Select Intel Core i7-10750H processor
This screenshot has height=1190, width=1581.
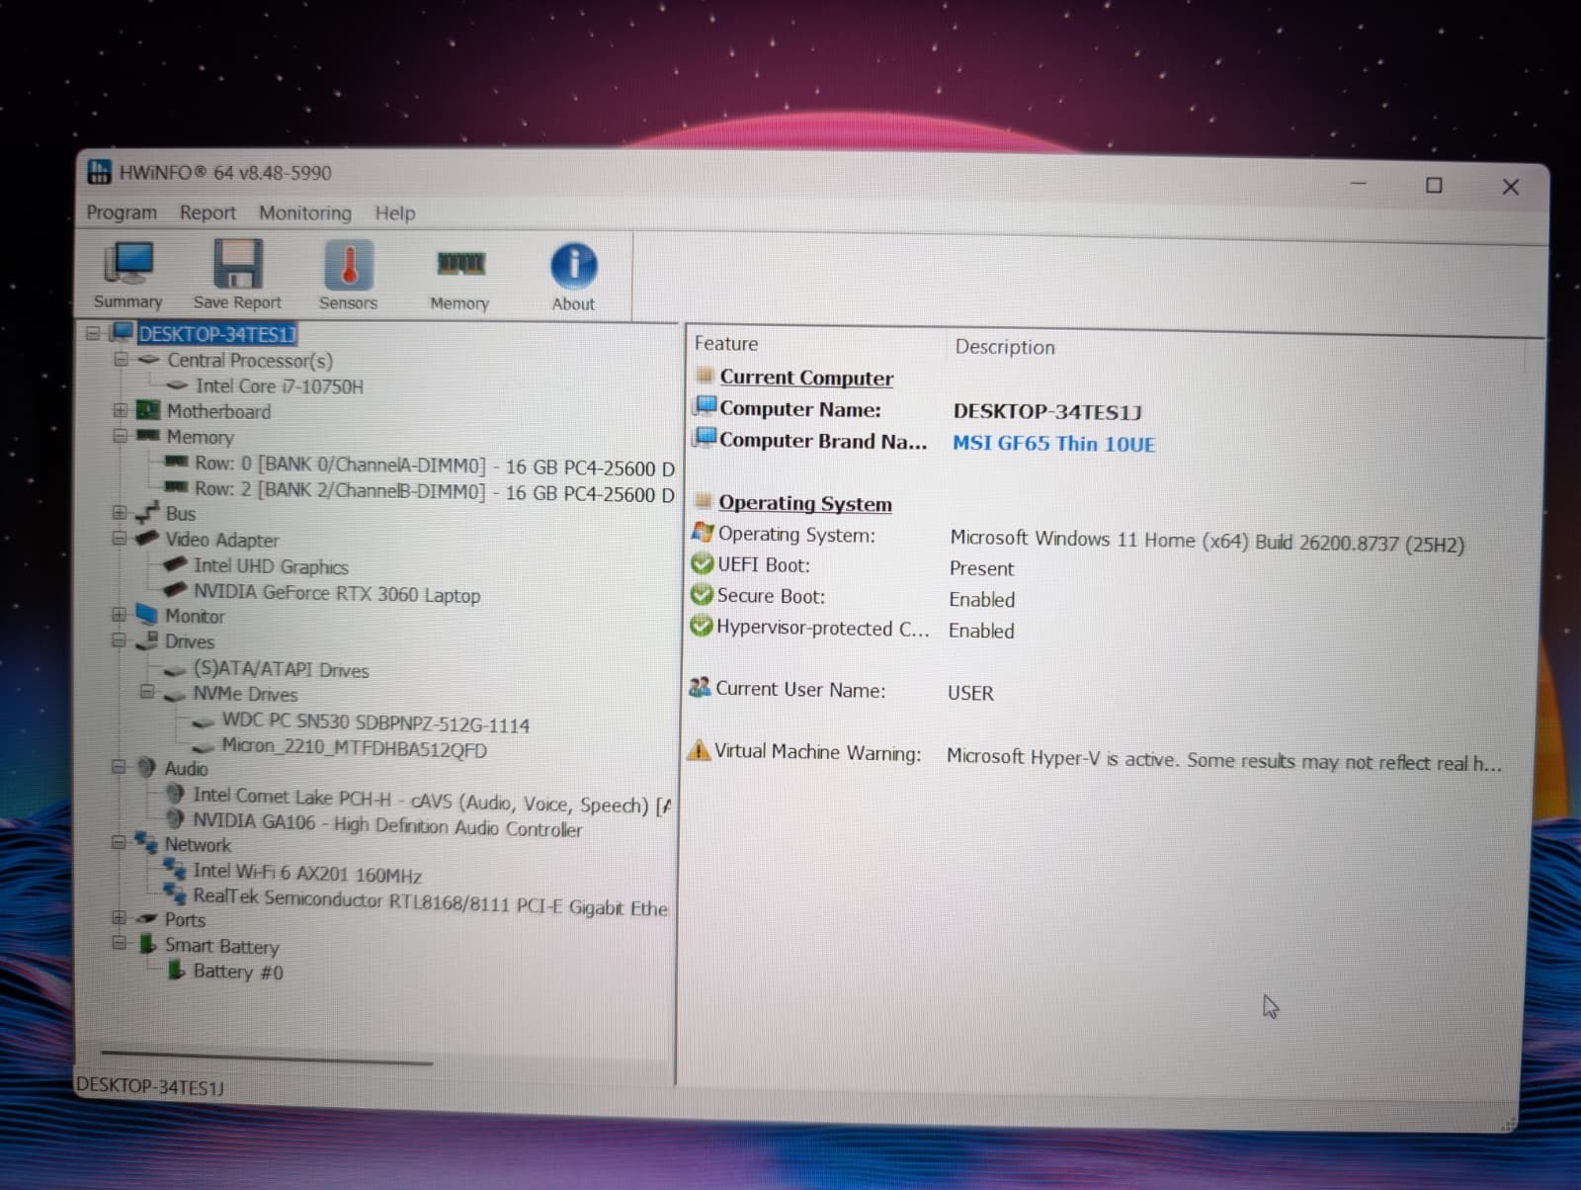pyautogui.click(x=280, y=386)
